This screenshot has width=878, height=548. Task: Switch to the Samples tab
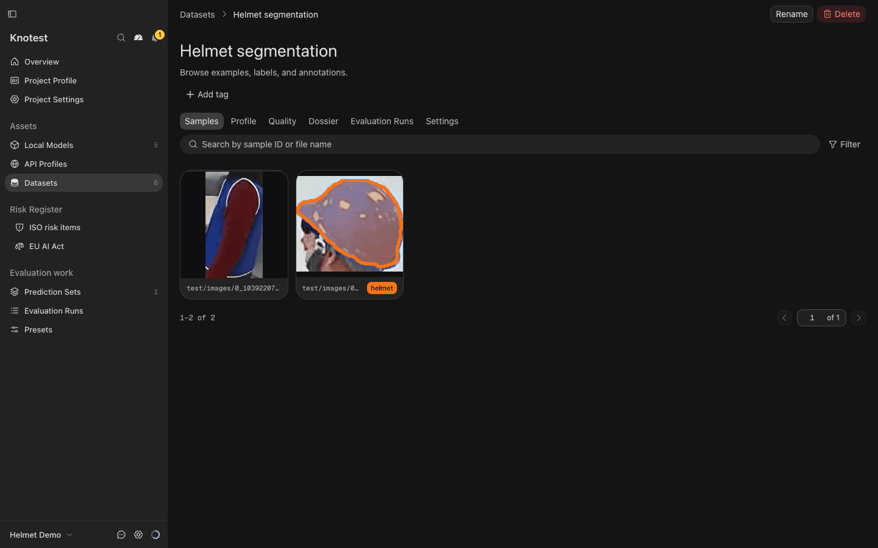point(202,121)
